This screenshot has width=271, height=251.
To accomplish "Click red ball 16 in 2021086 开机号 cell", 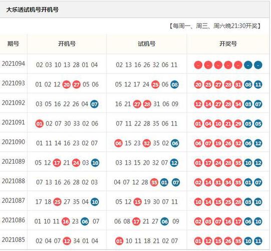I will pyautogui.click(x=66, y=221).
